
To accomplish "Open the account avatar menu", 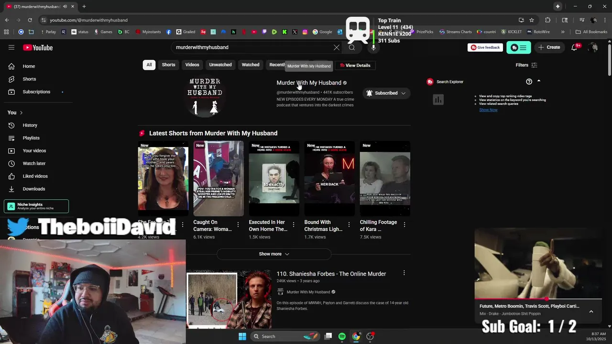I will pyautogui.click(x=593, y=47).
